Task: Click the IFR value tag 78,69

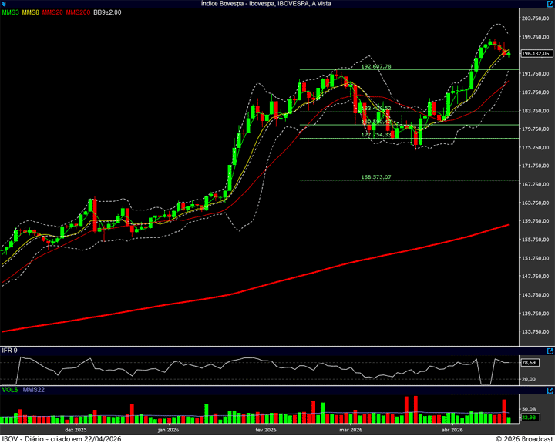Action: click(529, 362)
